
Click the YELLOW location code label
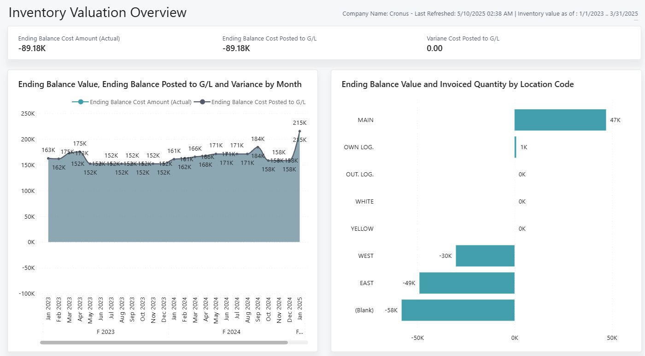(362, 229)
